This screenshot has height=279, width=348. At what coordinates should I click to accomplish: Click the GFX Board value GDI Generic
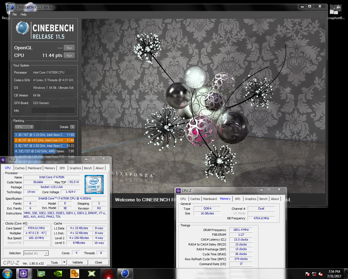click(53, 103)
